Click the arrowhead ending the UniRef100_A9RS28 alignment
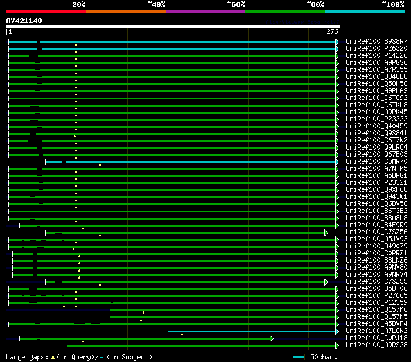The width and height of the screenshot is (411, 362). click(x=337, y=345)
